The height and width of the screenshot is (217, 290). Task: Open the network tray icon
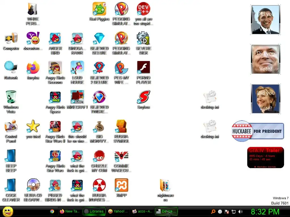click(233, 211)
